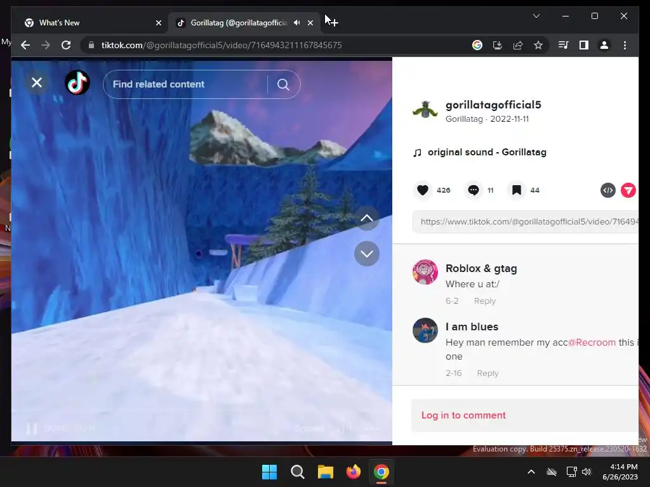
Task: Open original sound - Gorillatag link
Action: 487,152
